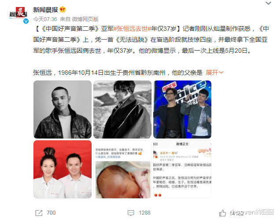Click the 新闻晨报 profile avatar

[x=18, y=13]
